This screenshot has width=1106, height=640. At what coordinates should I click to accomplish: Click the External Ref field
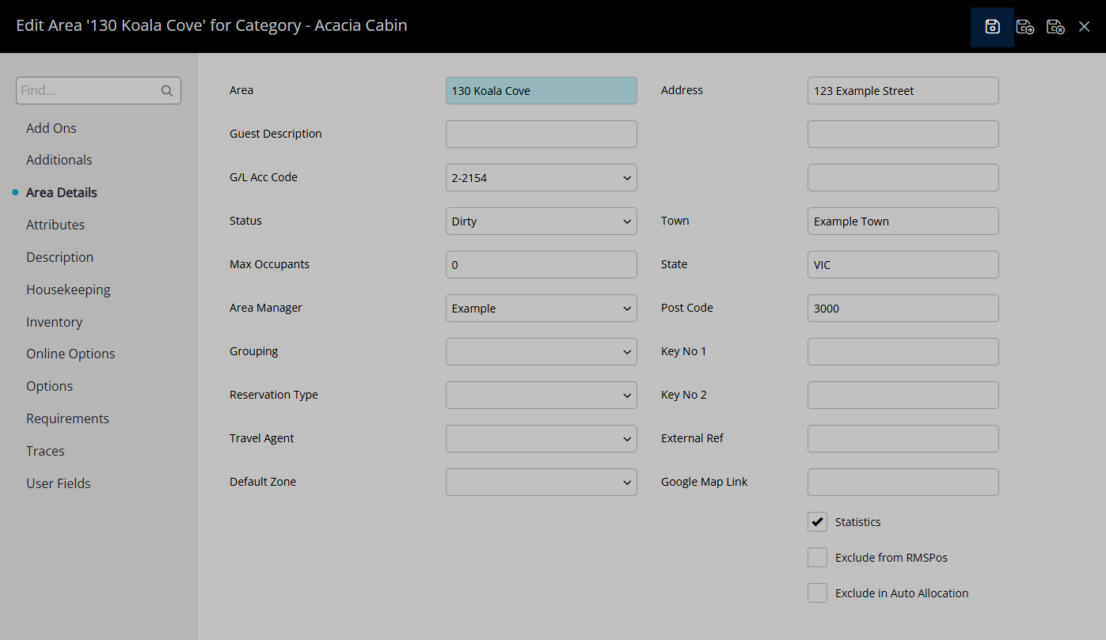pos(903,439)
